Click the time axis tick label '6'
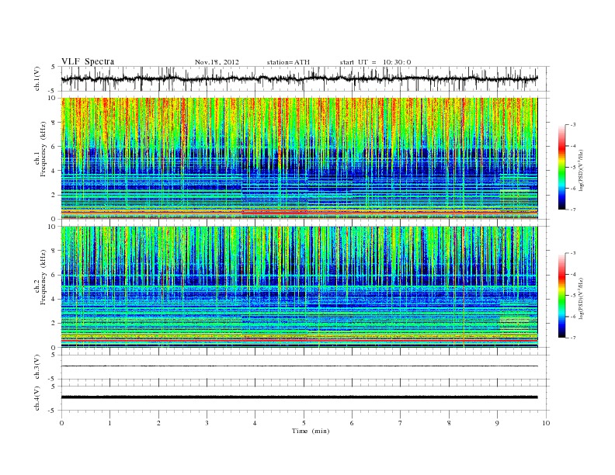The height and width of the screenshot is (475, 615). pos(352,423)
